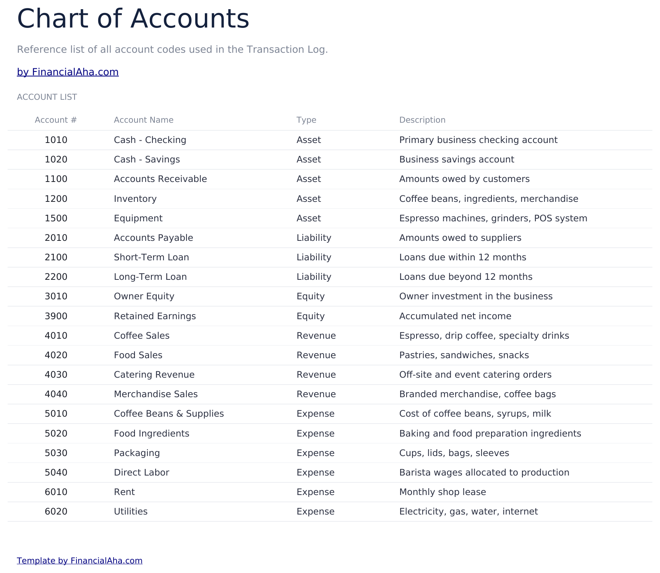
Task: Click account number 6010
Action: (56, 492)
